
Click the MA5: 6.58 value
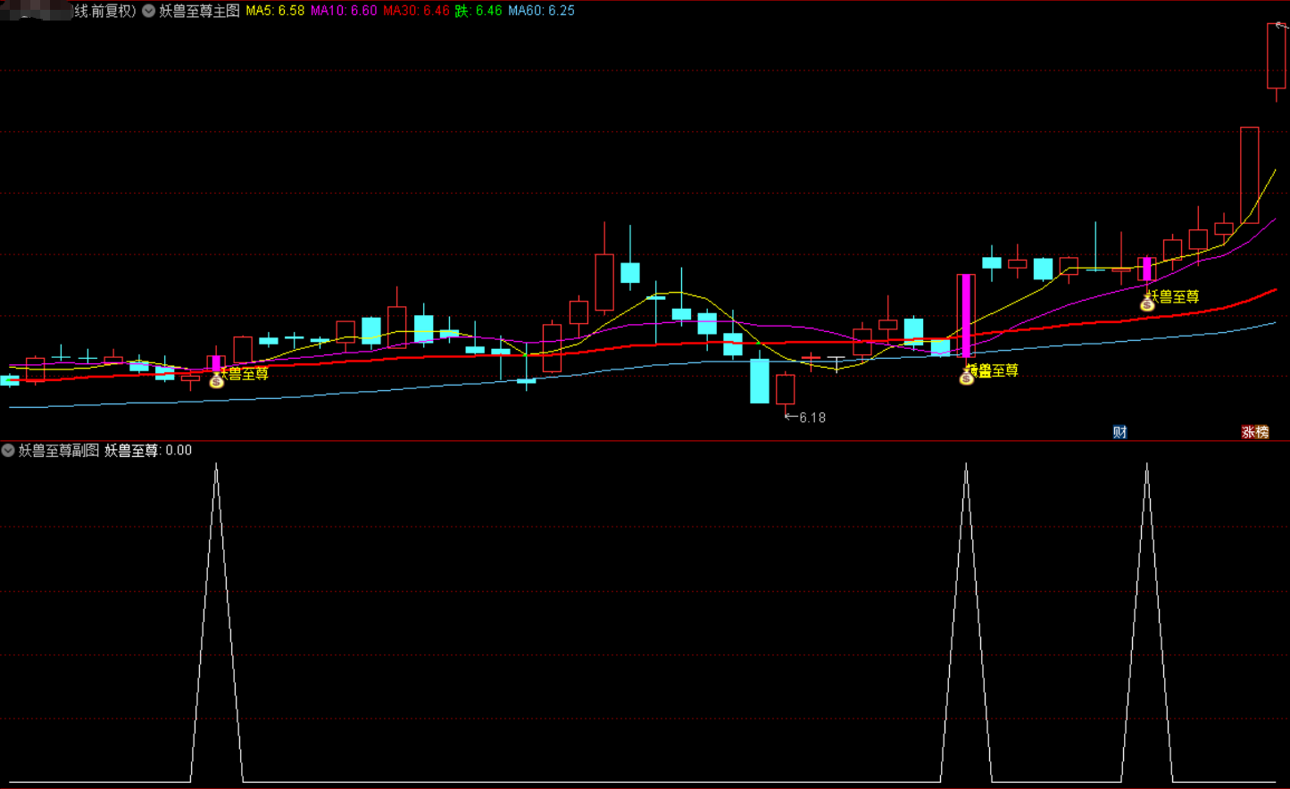(x=275, y=11)
